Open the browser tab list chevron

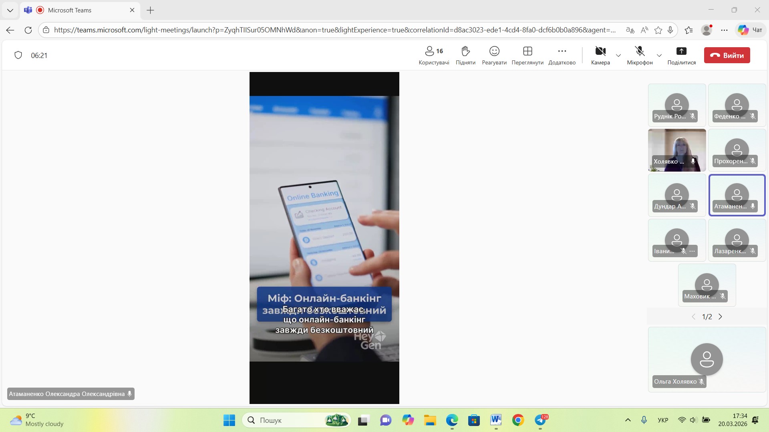coord(10,10)
